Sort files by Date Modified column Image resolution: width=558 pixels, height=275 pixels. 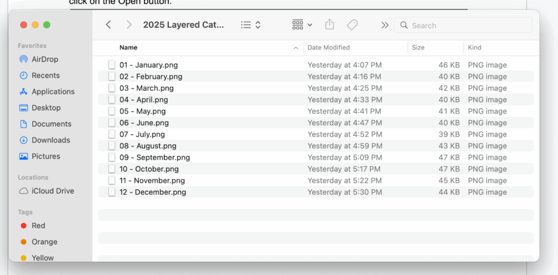[329, 47]
